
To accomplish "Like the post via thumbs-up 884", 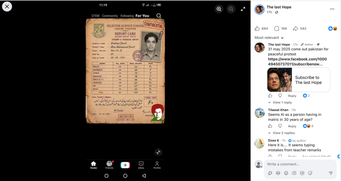I will tap(261, 29).
